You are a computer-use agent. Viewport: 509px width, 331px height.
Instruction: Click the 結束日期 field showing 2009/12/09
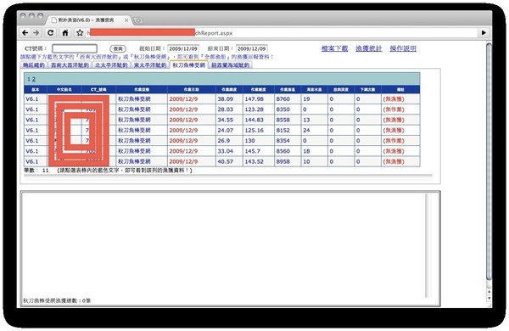(x=252, y=48)
